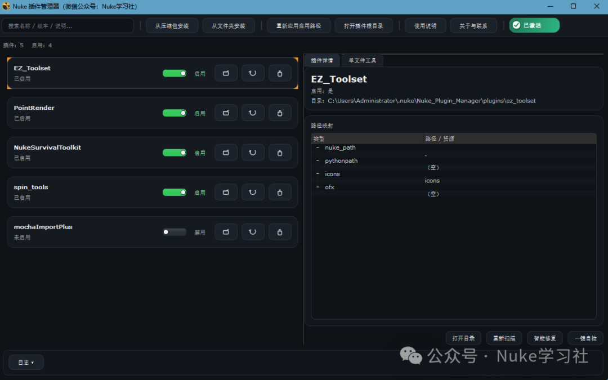Switch to the 插件详情 tab
Screen dimensions: 608x380
(322, 60)
